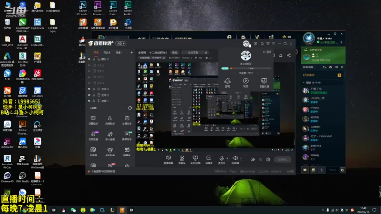The width and height of the screenshot is (381, 214).
Task: Toggle the lock on the 图片 2 layer
Action: (94, 59)
